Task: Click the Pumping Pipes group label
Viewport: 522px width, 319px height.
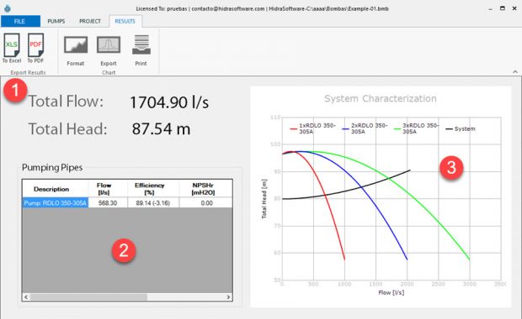Action: [52, 168]
